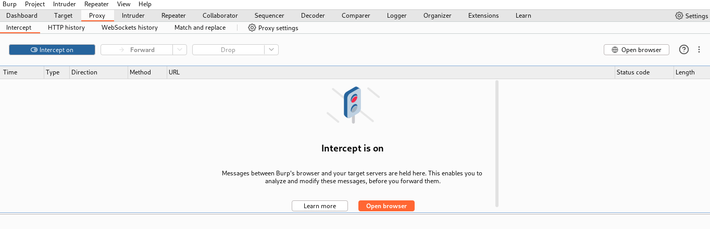This screenshot has width=710, height=229.
Task: Switch to the Comparer tab
Action: [356, 16]
